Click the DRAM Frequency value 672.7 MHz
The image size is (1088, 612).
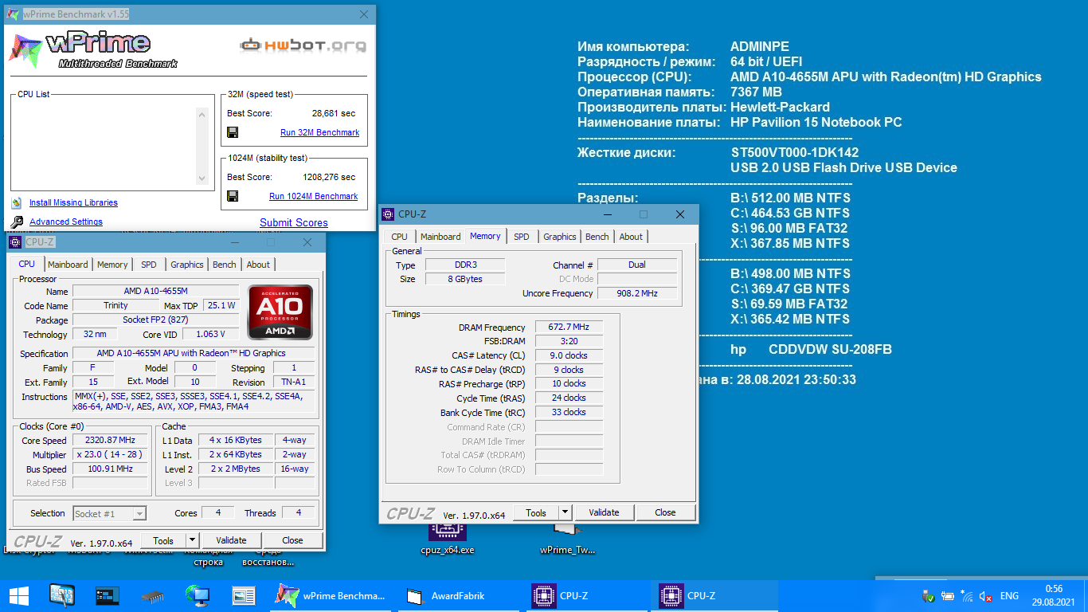[x=569, y=327]
